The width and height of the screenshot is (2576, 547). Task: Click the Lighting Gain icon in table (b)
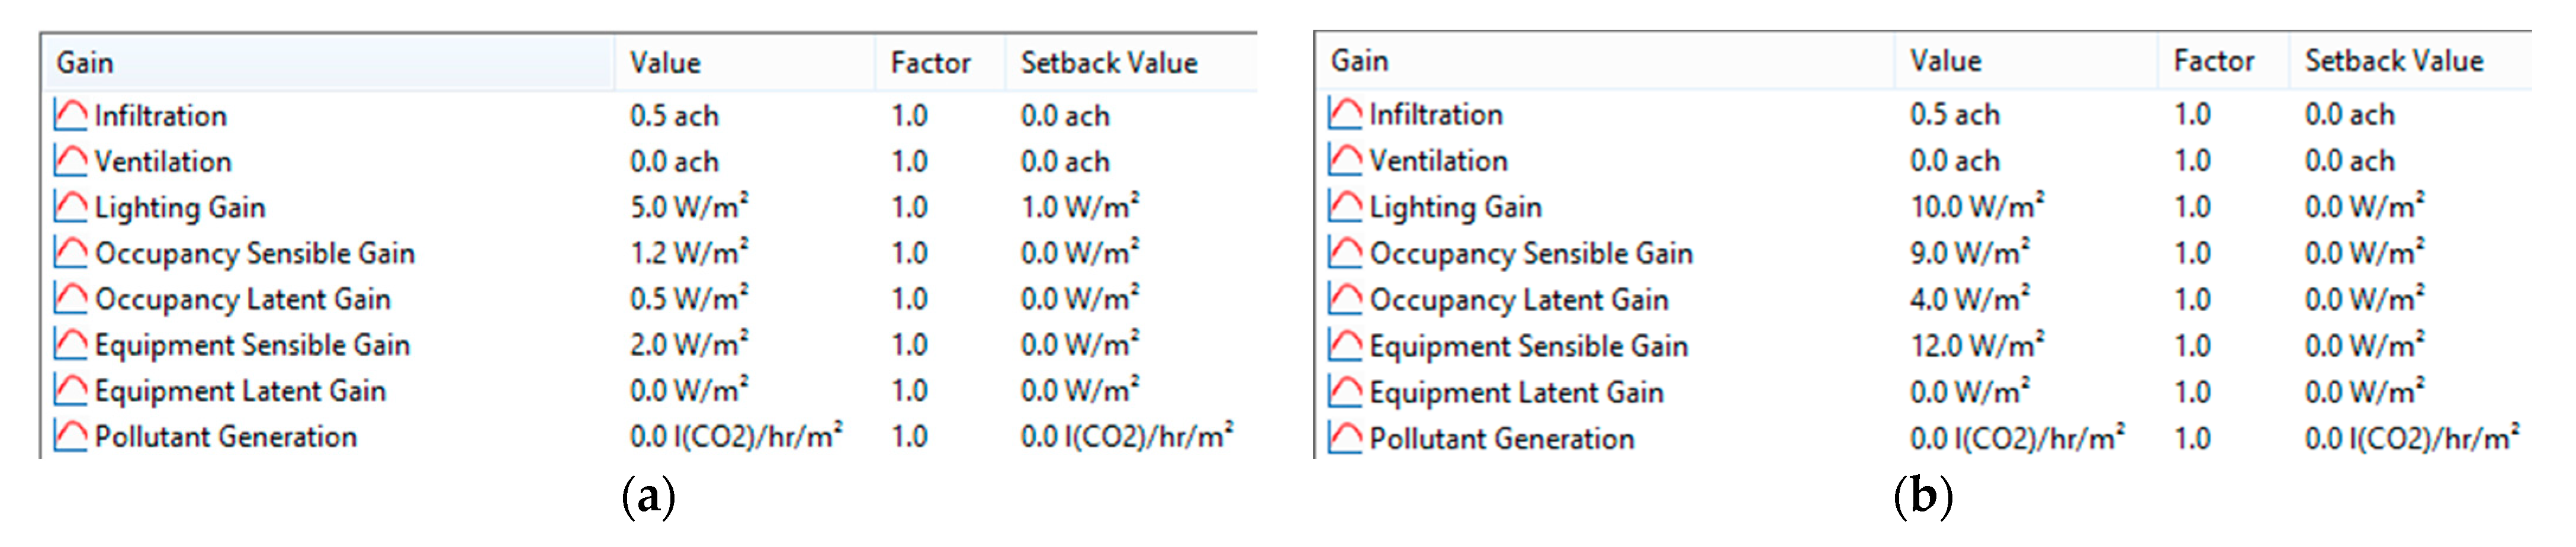coord(1345,207)
